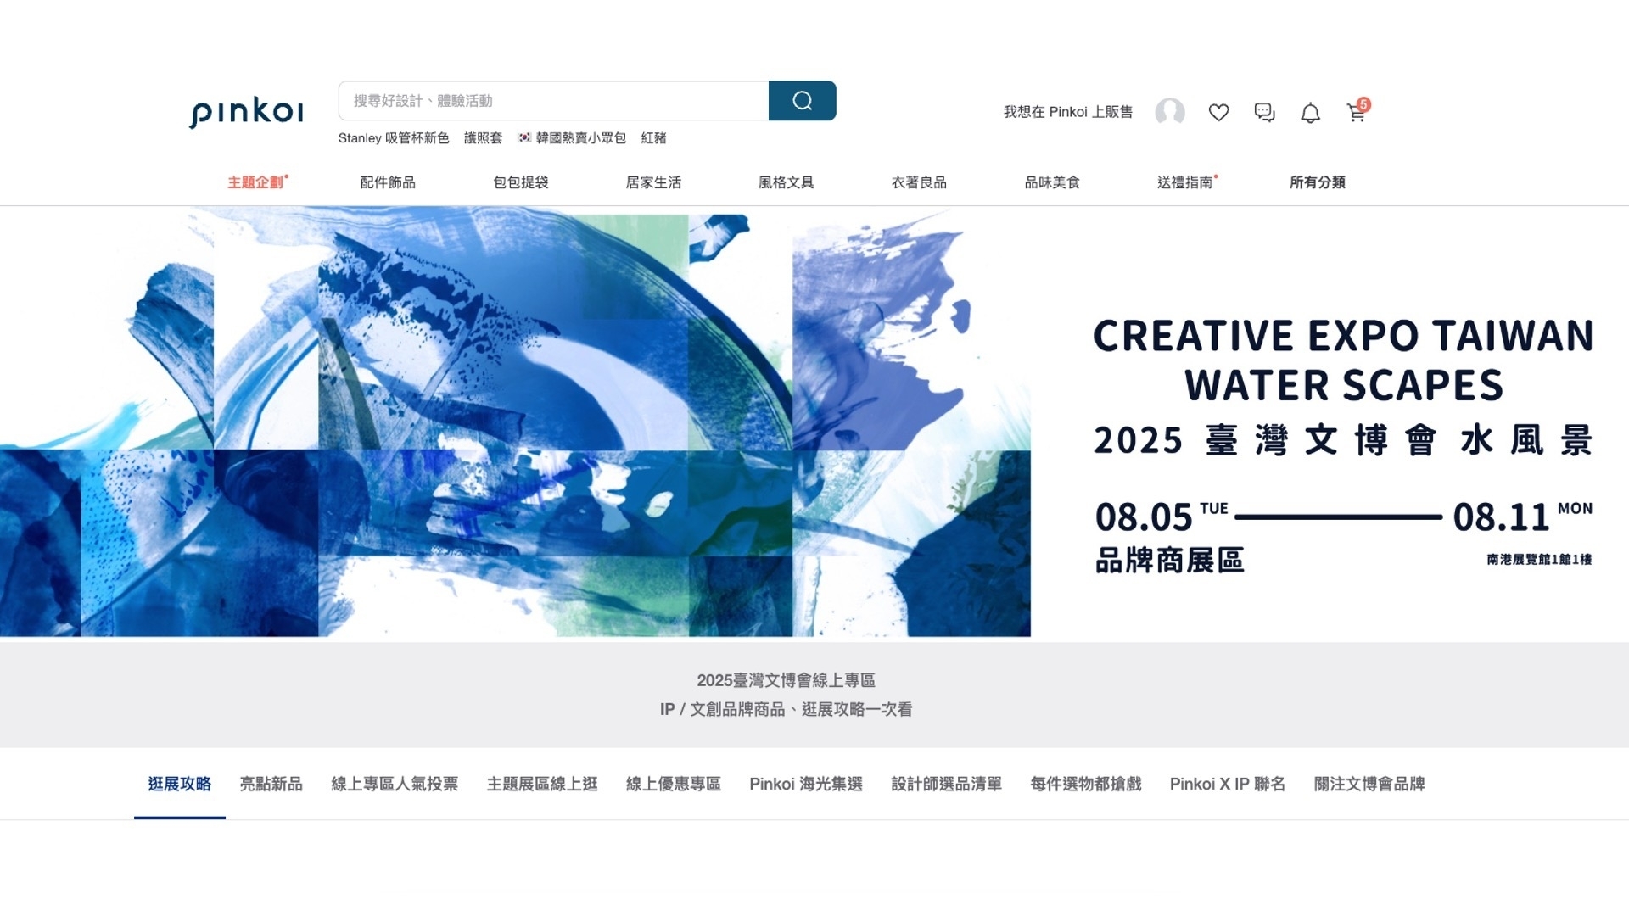The image size is (1629, 916).
Task: Switch to the 逛展攻略 tab
Action: pyautogui.click(x=180, y=784)
